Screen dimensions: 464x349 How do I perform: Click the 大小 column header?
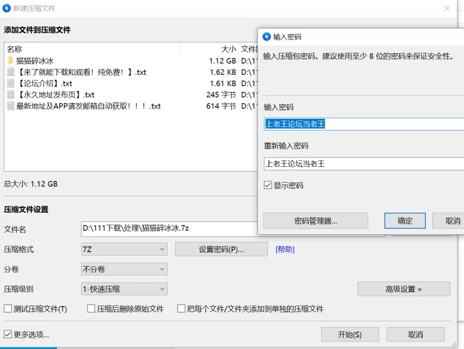pyautogui.click(x=209, y=49)
